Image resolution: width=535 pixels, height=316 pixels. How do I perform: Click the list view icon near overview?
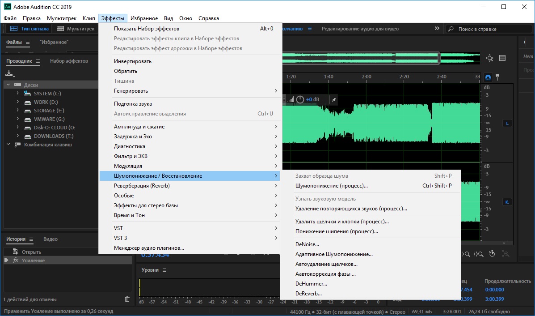tap(502, 58)
